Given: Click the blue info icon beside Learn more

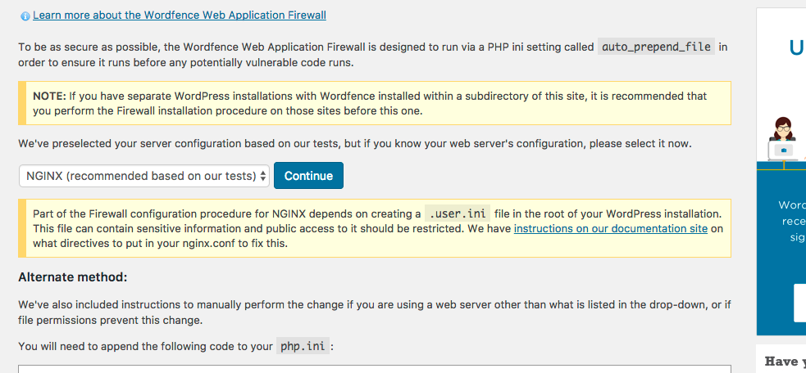Looking at the screenshot, I should coord(25,16).
